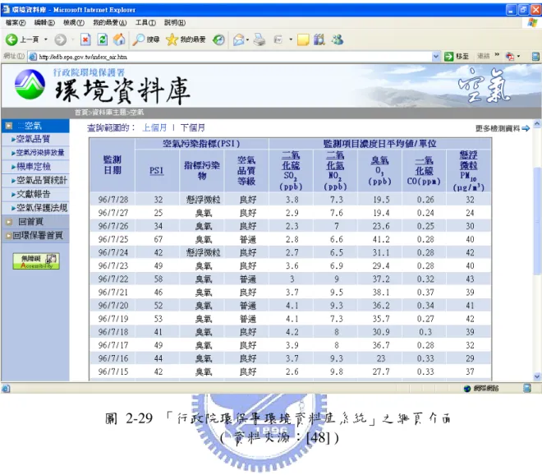The height and width of the screenshot is (475, 542).
Task: Open 機車定檢 sidebar link
Action: coord(33,166)
